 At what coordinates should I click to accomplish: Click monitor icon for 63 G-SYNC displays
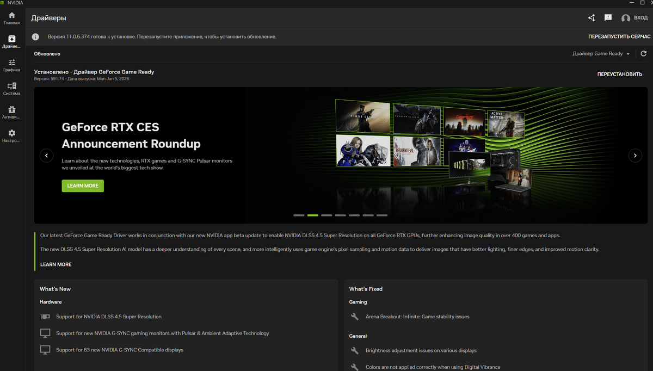click(x=45, y=350)
